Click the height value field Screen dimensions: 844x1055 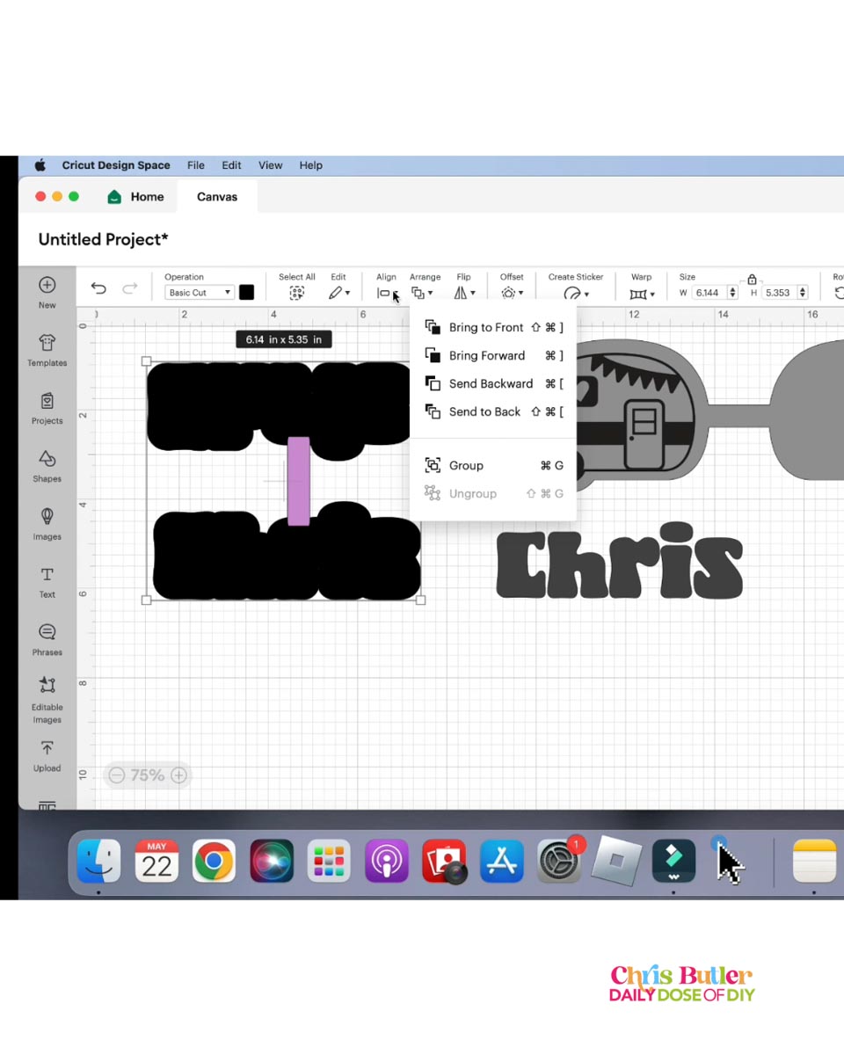[x=778, y=293]
